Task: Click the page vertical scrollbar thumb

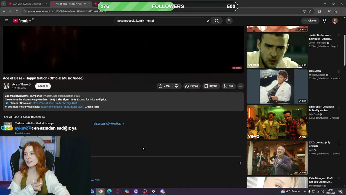Action: [x=345, y=50]
